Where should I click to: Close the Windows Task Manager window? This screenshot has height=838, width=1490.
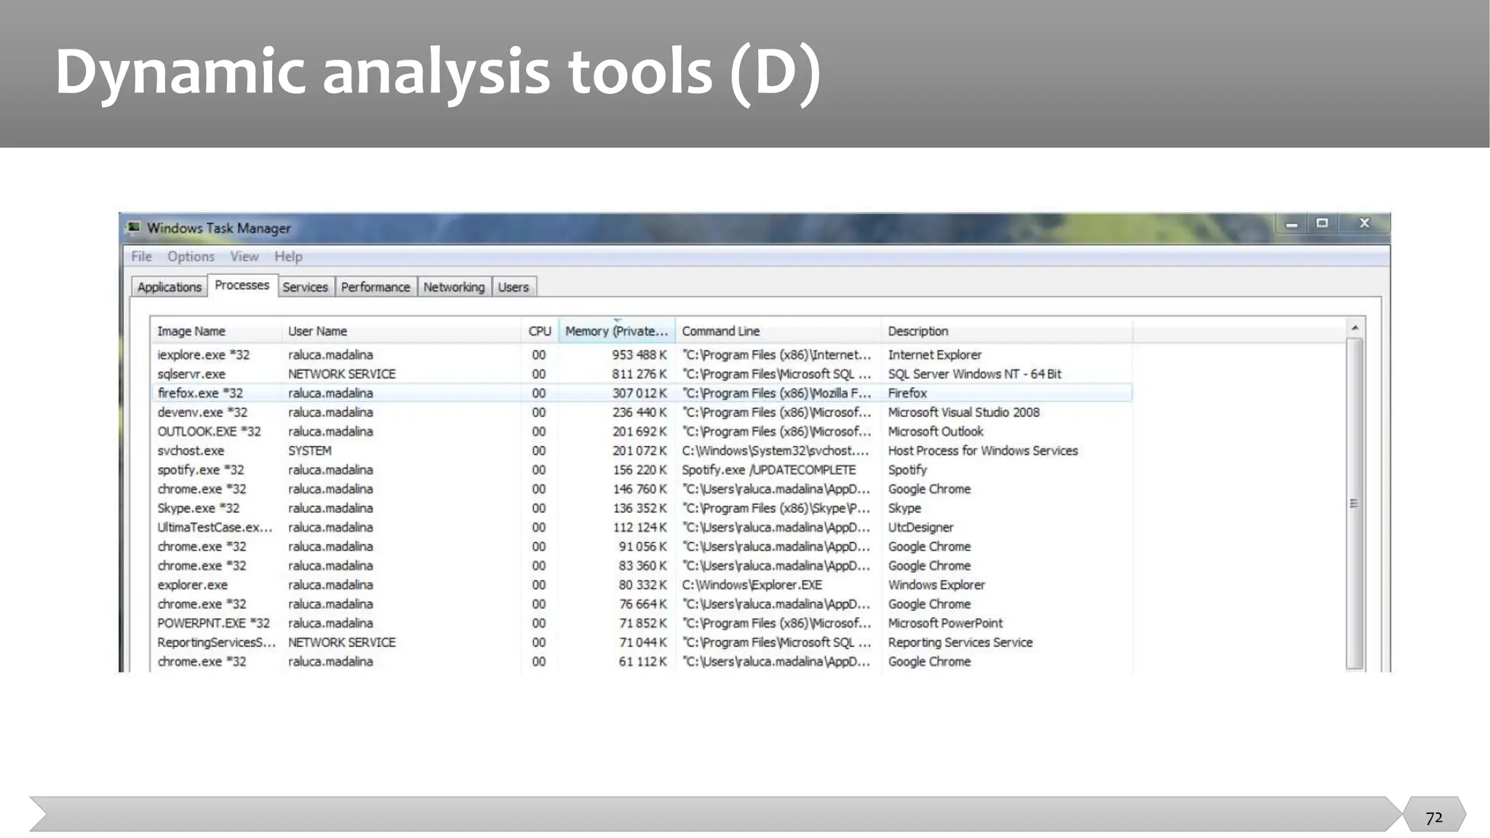click(1364, 223)
